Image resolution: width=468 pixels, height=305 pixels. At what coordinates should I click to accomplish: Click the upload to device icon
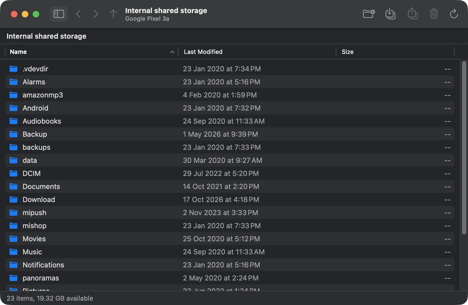tap(412, 14)
